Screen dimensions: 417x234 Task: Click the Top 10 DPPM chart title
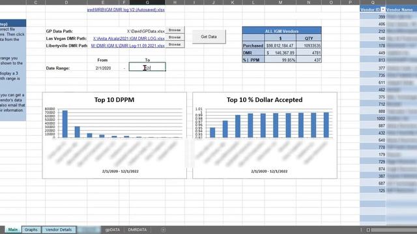click(x=115, y=99)
